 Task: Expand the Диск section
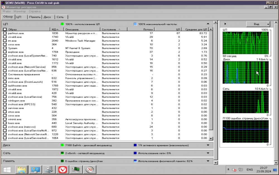click(208, 145)
